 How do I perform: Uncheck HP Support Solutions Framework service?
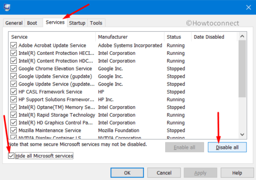(x=13, y=99)
